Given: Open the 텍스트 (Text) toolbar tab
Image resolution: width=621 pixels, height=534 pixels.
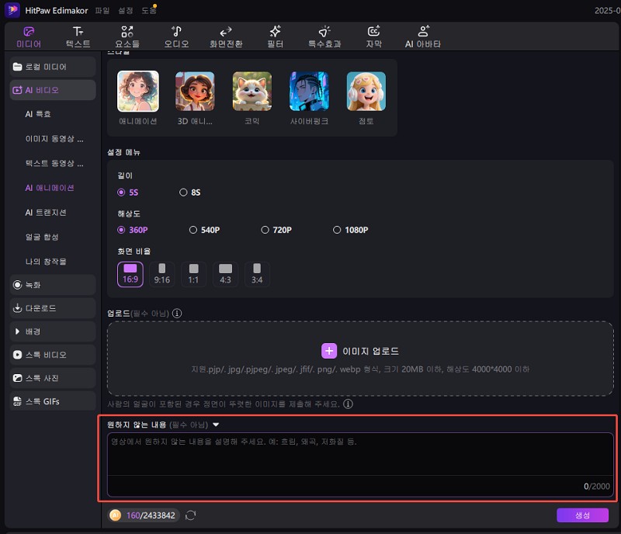Looking at the screenshot, I should [x=78, y=36].
